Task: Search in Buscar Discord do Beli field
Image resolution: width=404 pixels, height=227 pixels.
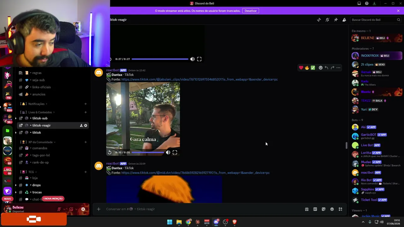Action: tap(376, 20)
